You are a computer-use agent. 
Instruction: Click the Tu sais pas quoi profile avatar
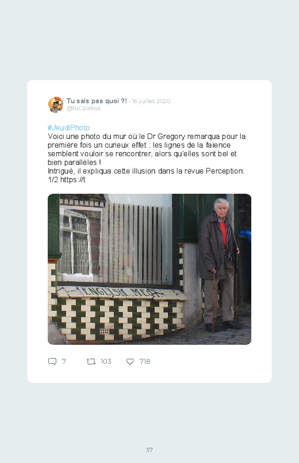[x=56, y=104]
